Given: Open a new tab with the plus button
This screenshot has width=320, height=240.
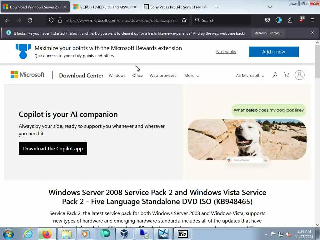Looking at the screenshot, I should (217, 7).
